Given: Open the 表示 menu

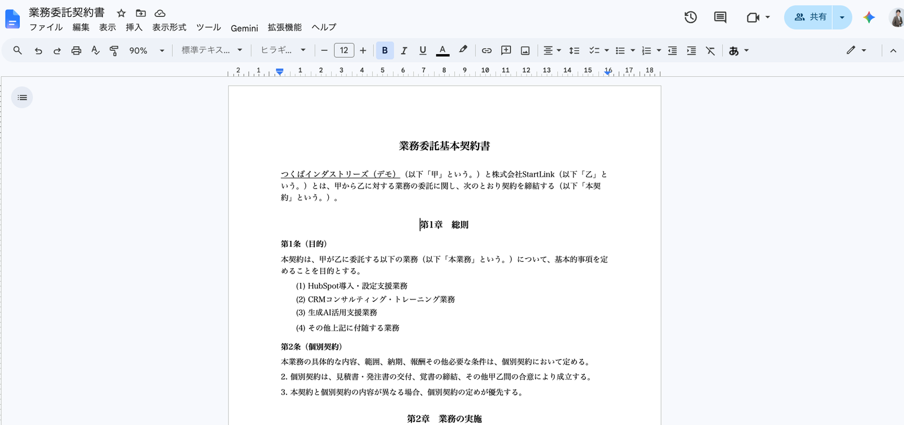Looking at the screenshot, I should point(107,27).
